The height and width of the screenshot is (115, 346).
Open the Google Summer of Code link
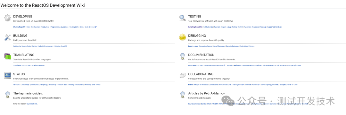288,84
